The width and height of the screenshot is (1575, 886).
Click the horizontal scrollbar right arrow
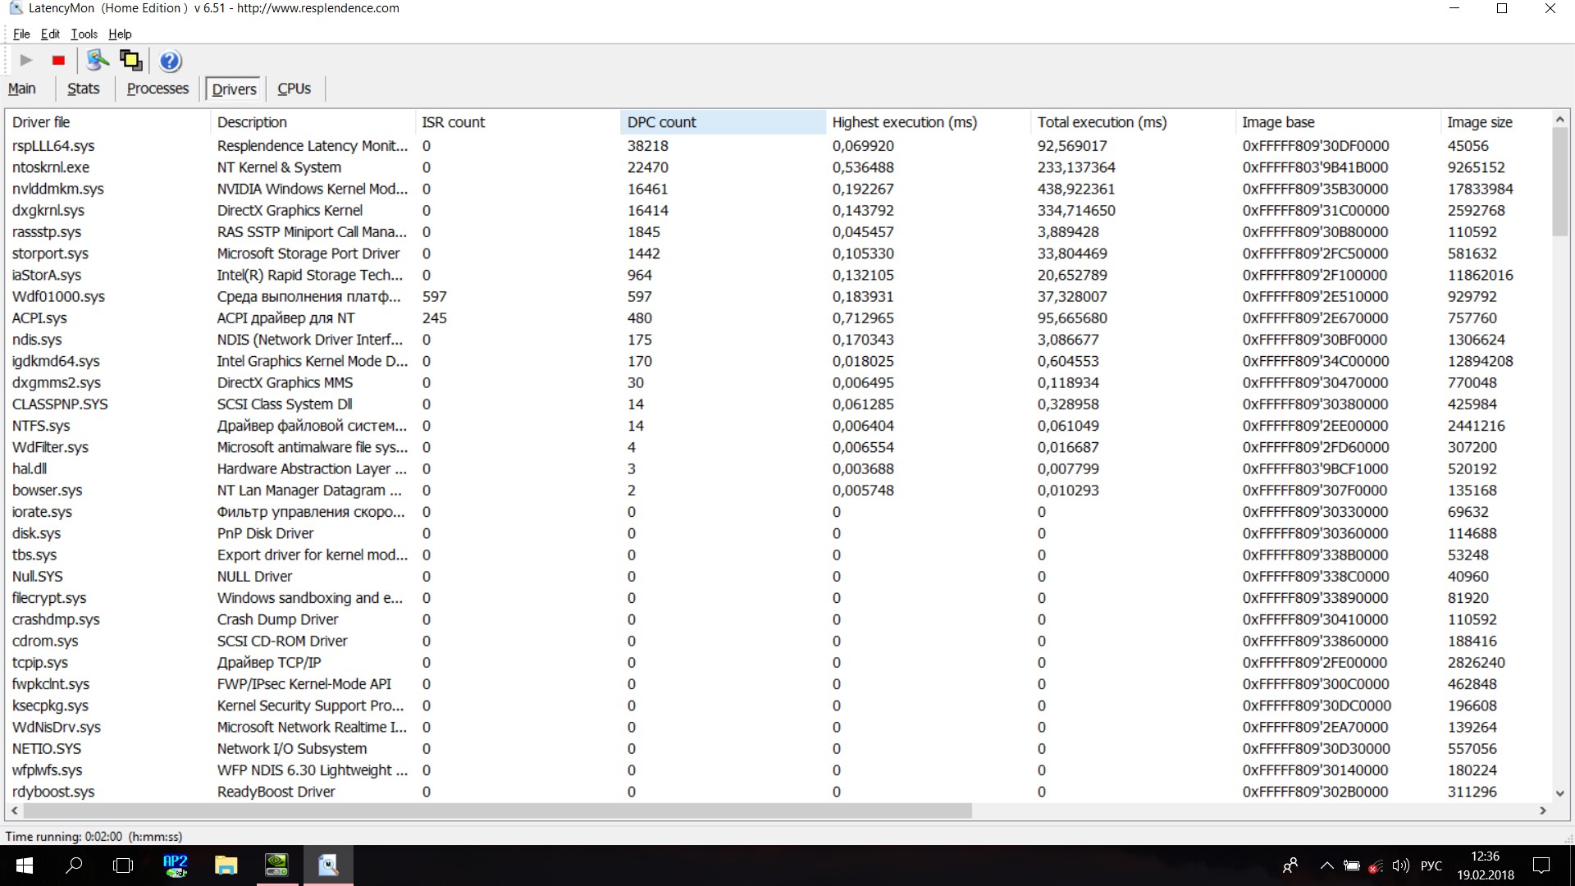pos(1543,811)
